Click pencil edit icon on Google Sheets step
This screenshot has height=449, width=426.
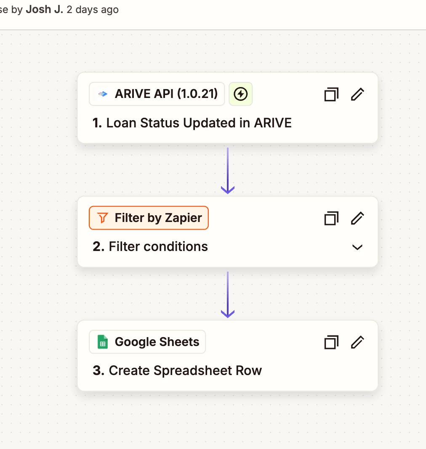coord(357,342)
